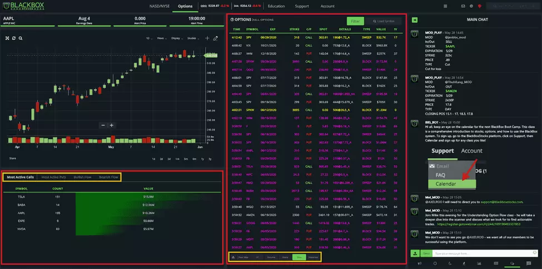Viewport: 542px width, 269px height.
Task: Open the Studies dropdown
Action: coord(192,38)
